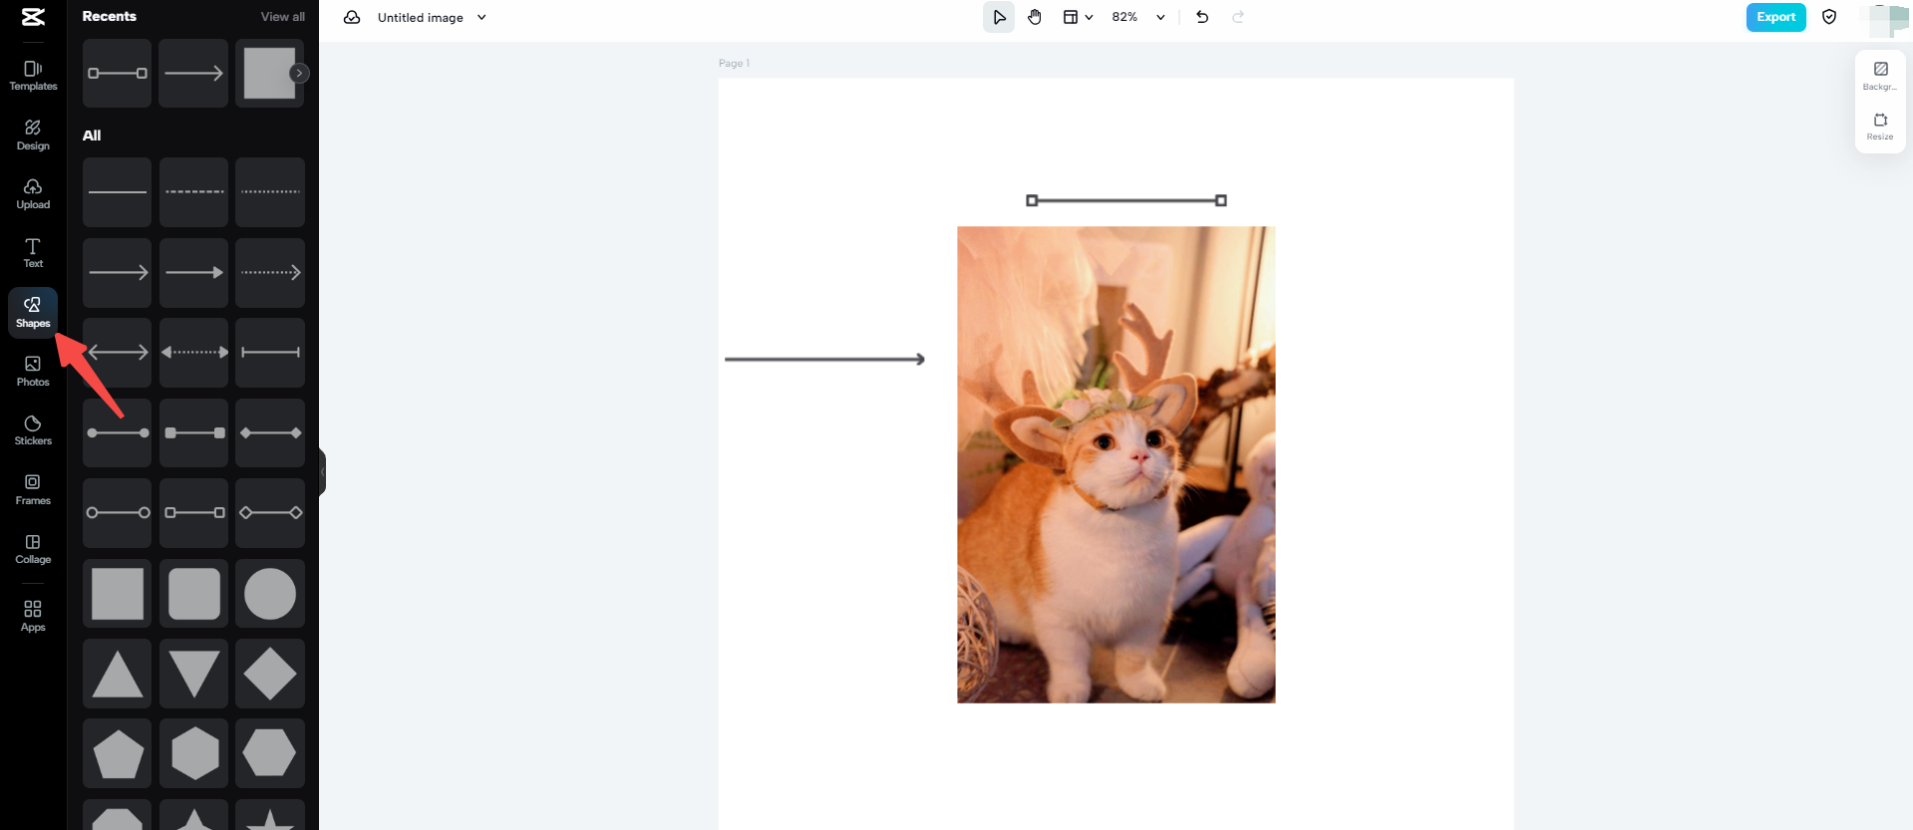This screenshot has width=1913, height=830.
Task: Insert a dashed line
Action: click(193, 192)
